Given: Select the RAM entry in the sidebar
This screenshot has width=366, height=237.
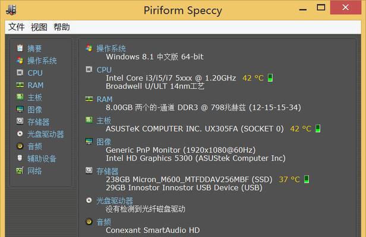Looking at the screenshot, I should pos(36,85).
